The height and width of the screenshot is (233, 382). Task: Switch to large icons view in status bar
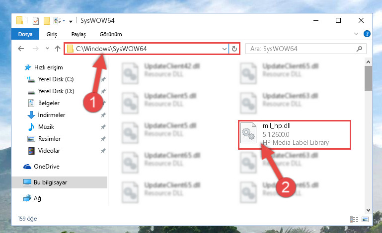coord(365,219)
